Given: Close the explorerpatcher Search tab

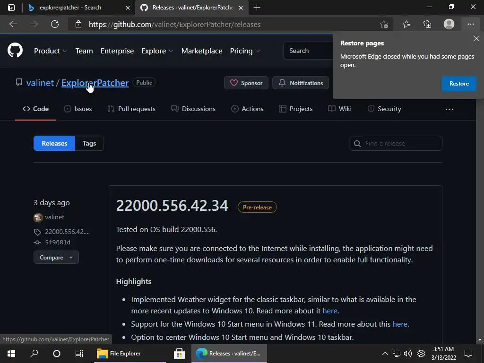Looking at the screenshot, I should coord(128,8).
